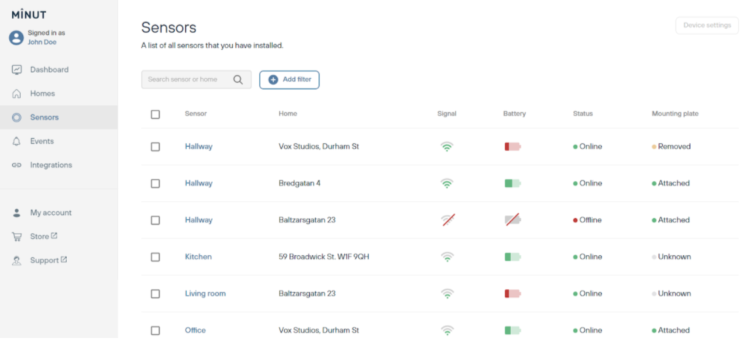Open the Kitchen sensor link
The image size is (746, 342).
[198, 257]
